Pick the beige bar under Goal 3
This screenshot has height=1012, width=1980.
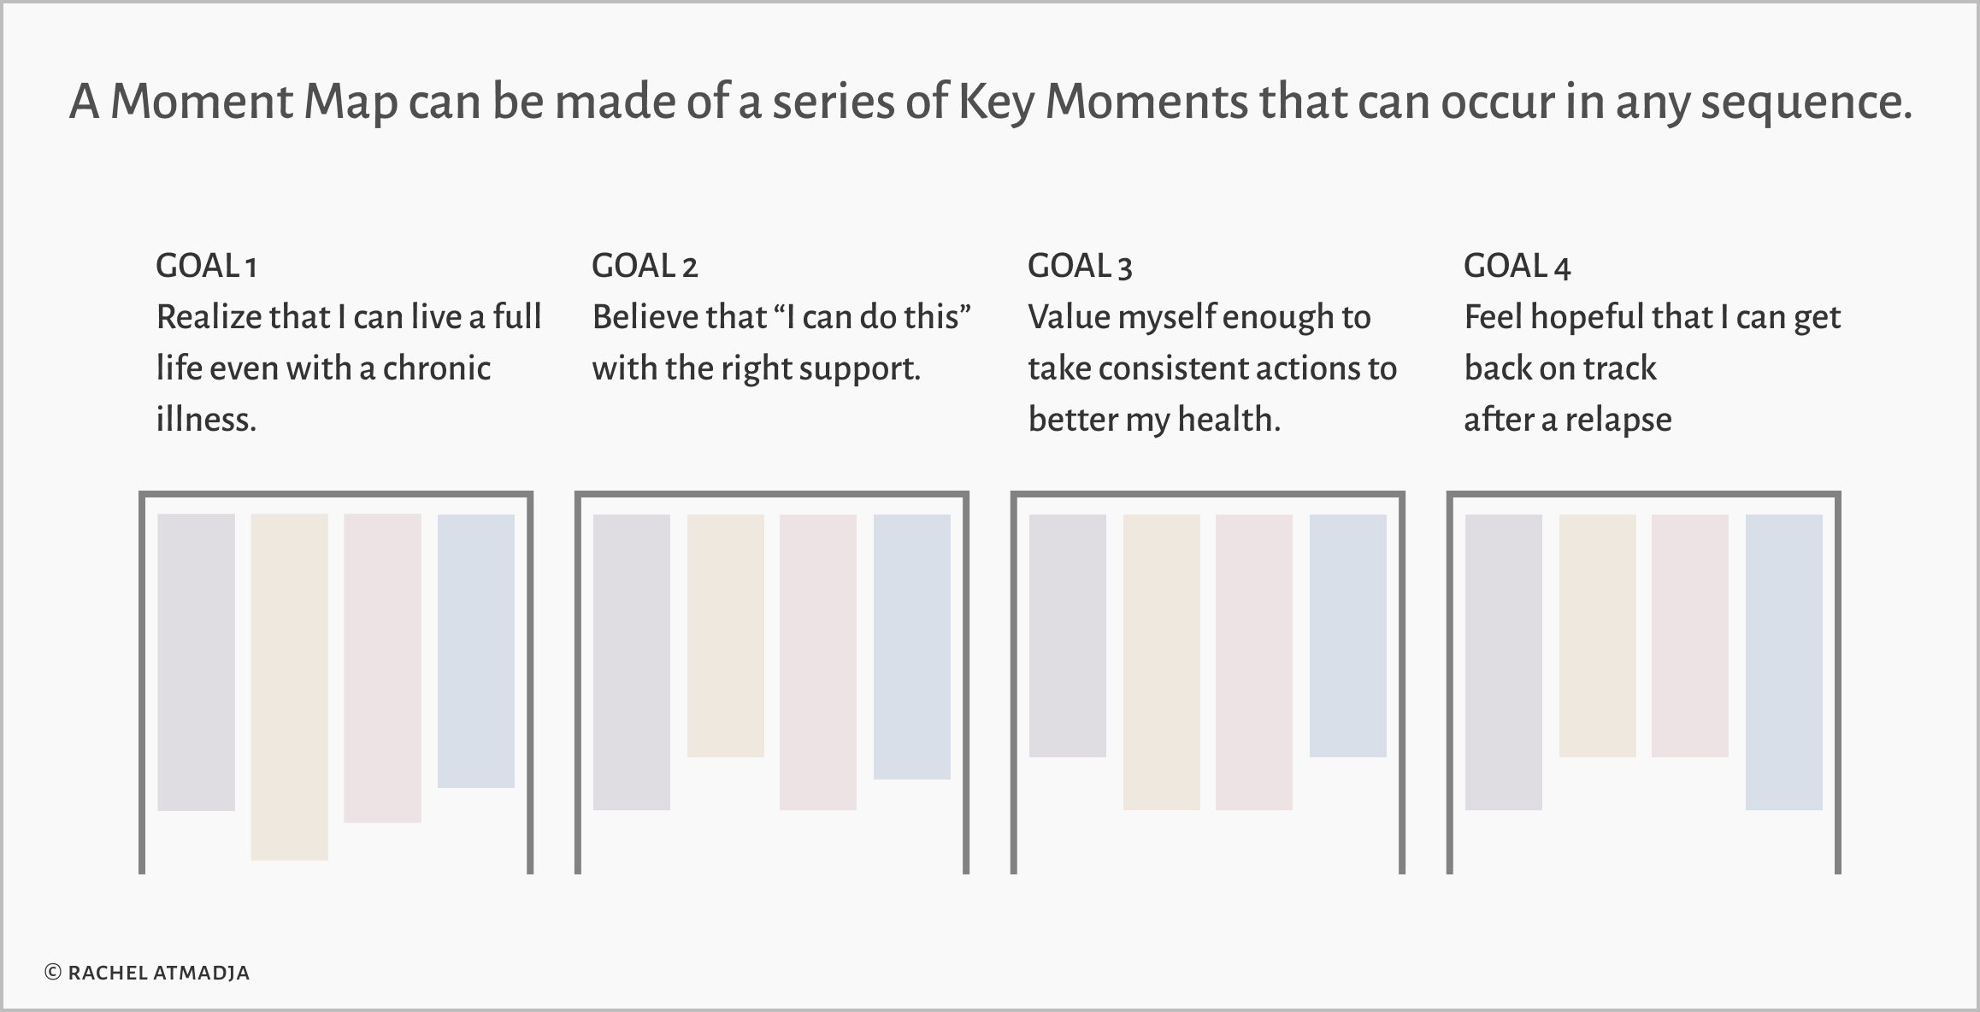pos(1161,662)
